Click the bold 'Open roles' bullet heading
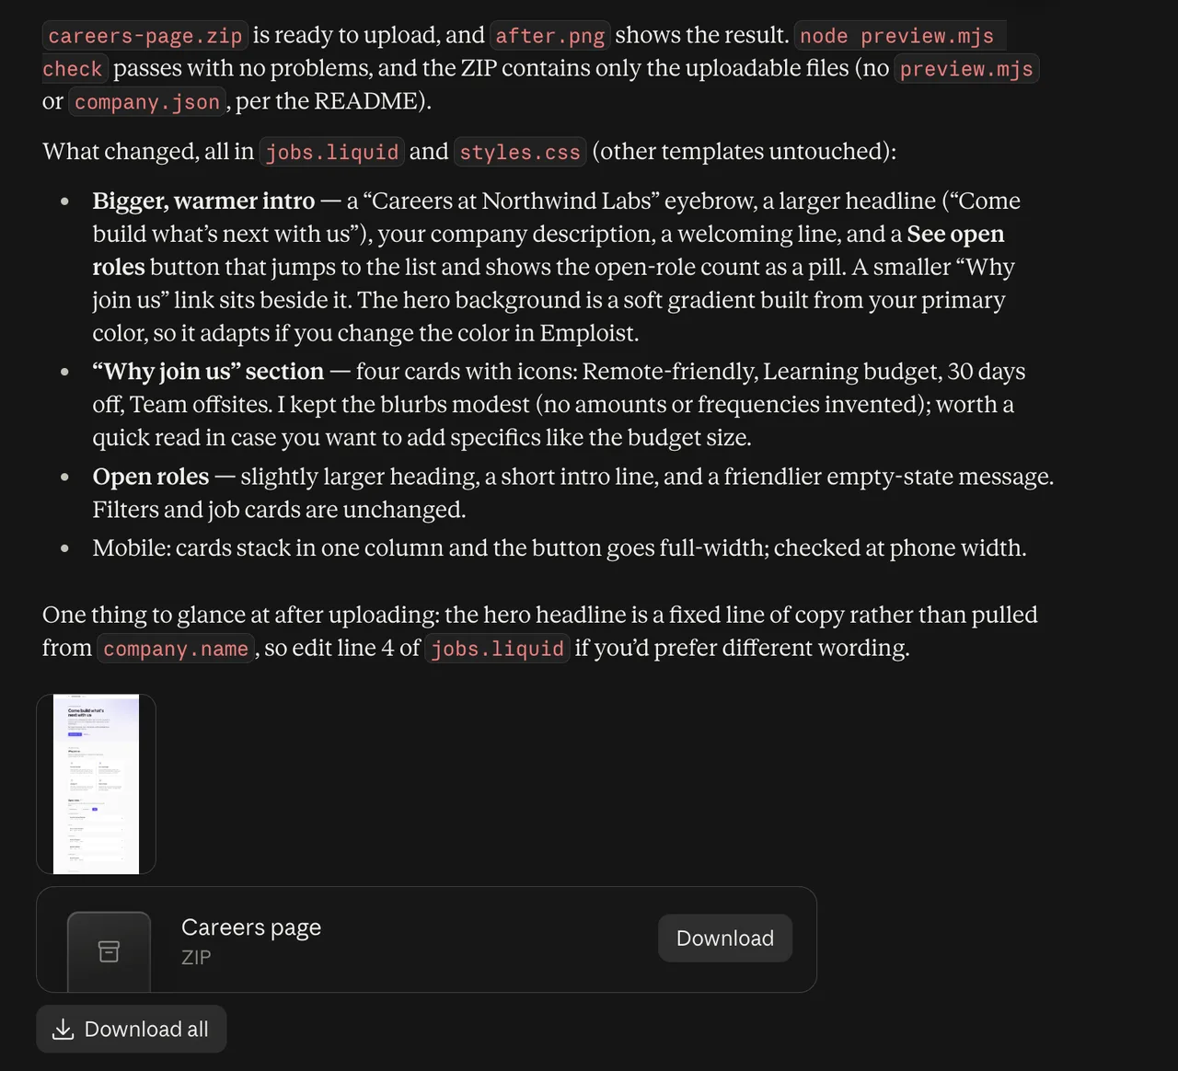The height and width of the screenshot is (1071, 1178). [151, 477]
